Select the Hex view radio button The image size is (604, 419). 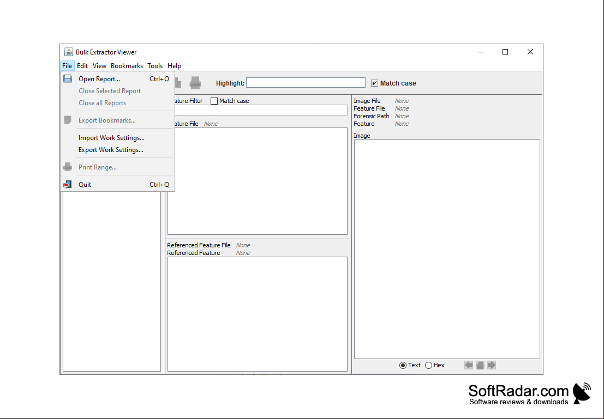pyautogui.click(x=428, y=365)
